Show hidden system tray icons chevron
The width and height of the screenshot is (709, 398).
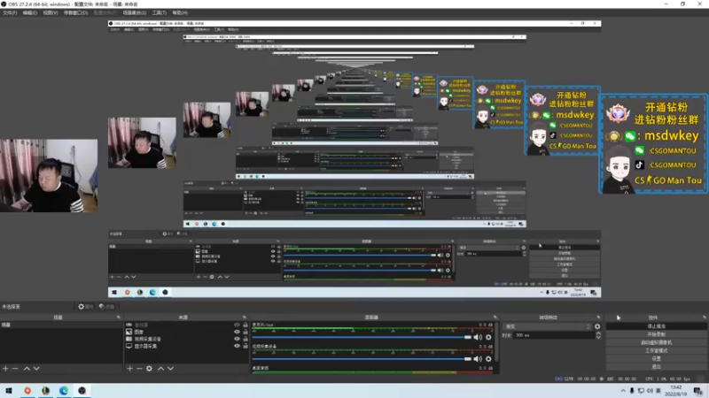point(623,391)
